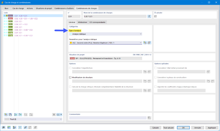Click edit structure modification icon
Image resolution: width=220 pixels, height=131 pixels.
pos(149,81)
